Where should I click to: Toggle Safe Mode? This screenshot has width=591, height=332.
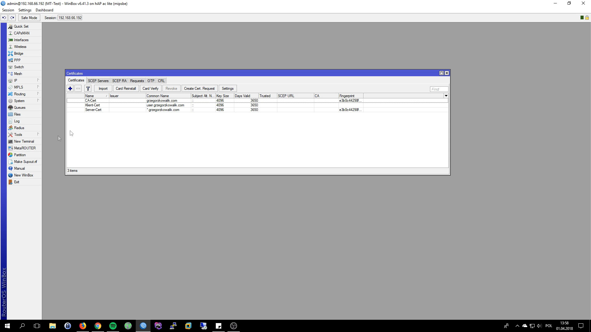click(x=29, y=18)
